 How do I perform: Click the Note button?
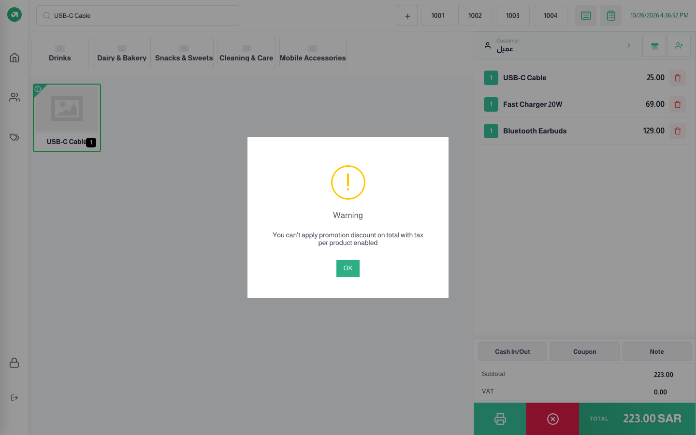[657, 351]
